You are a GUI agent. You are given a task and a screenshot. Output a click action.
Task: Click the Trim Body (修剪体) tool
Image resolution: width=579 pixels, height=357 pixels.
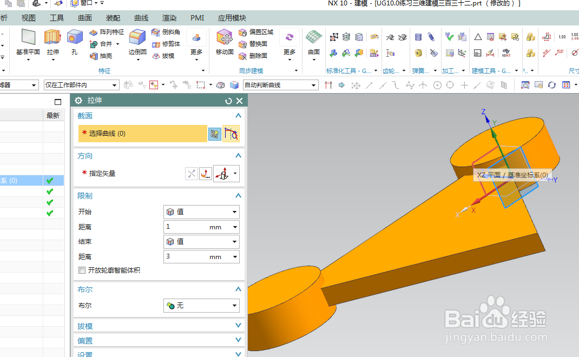[166, 44]
